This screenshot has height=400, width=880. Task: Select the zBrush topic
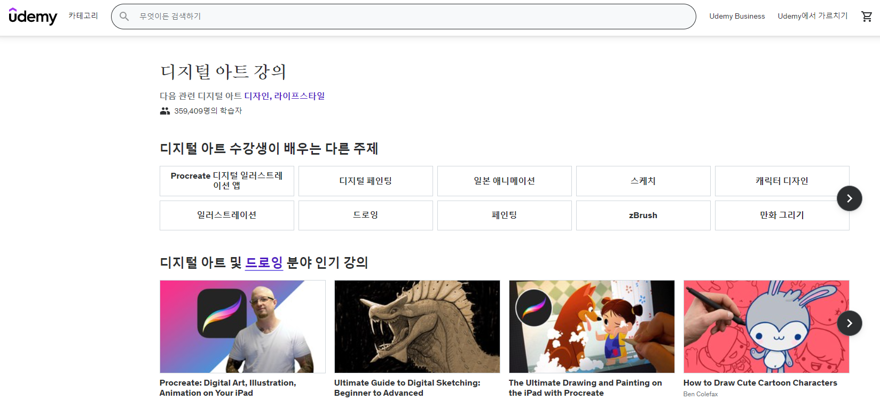point(643,215)
